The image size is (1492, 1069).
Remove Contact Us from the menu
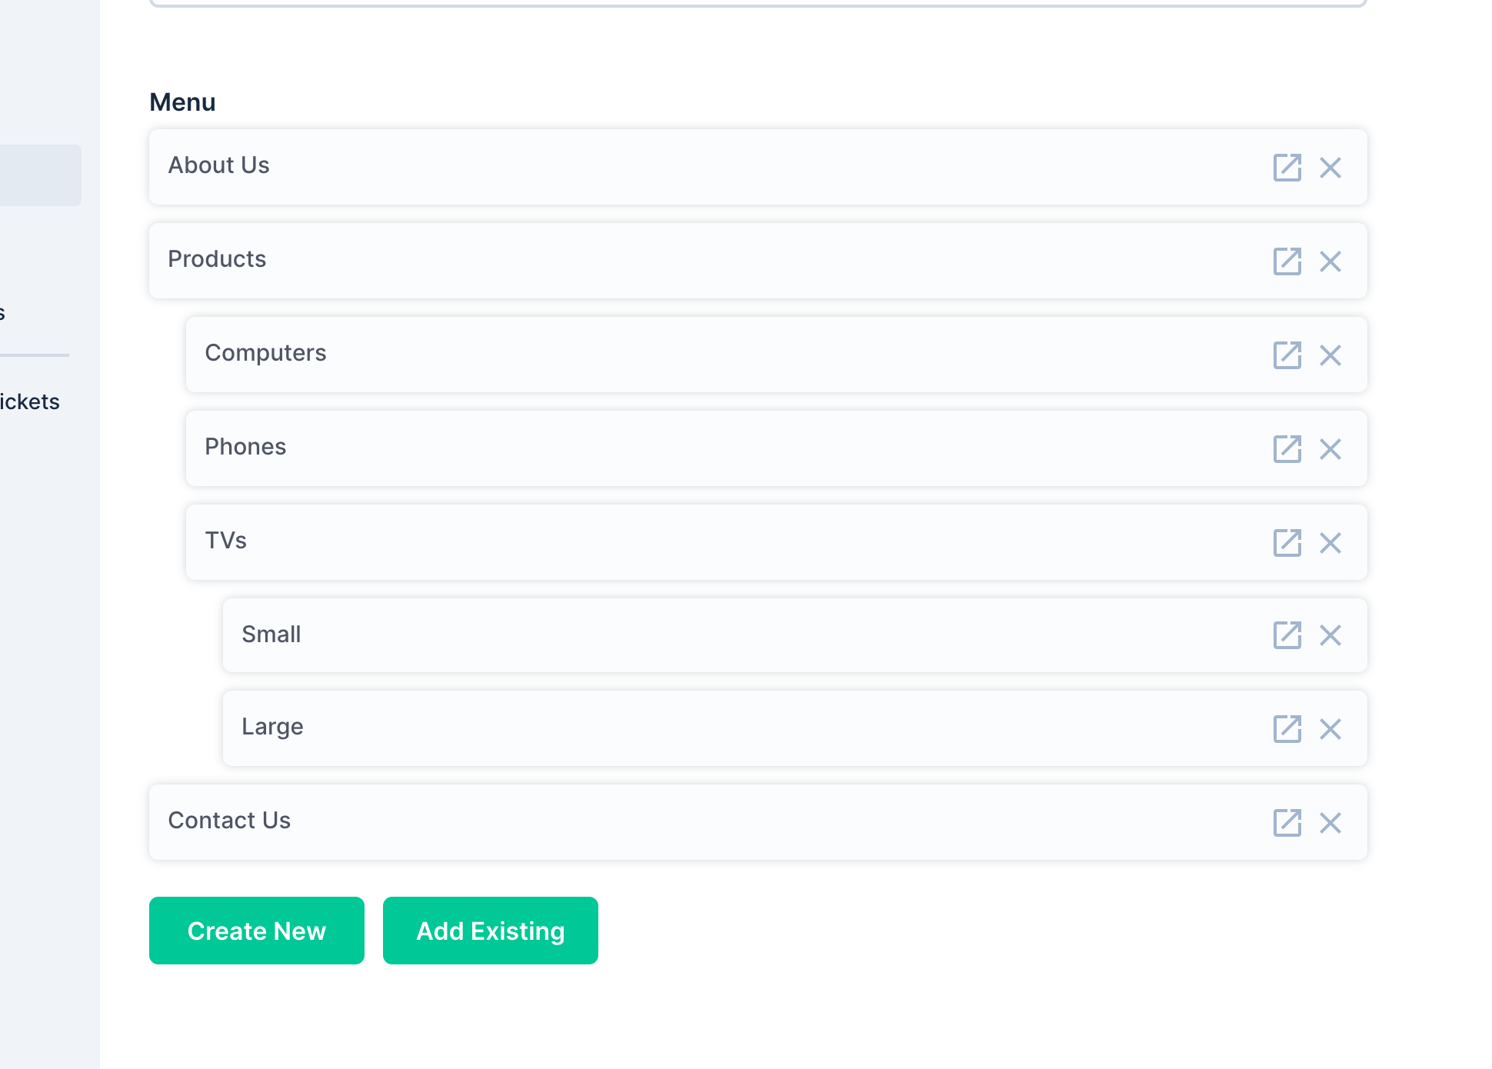[x=1331, y=823]
